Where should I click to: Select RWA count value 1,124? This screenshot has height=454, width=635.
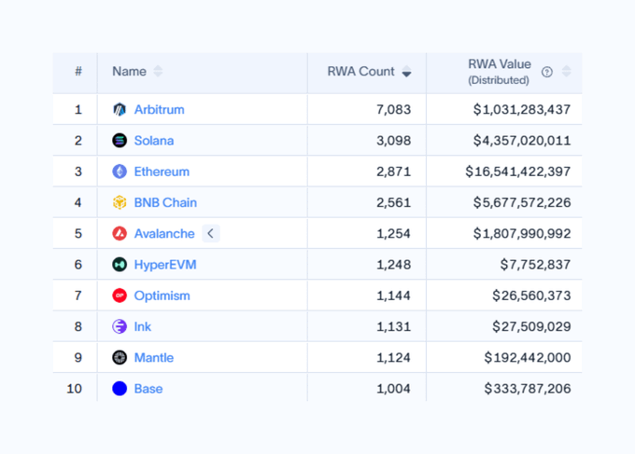[x=394, y=358]
